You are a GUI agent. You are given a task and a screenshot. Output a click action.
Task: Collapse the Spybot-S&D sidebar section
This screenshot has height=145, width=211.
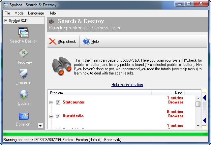coord(6,21)
